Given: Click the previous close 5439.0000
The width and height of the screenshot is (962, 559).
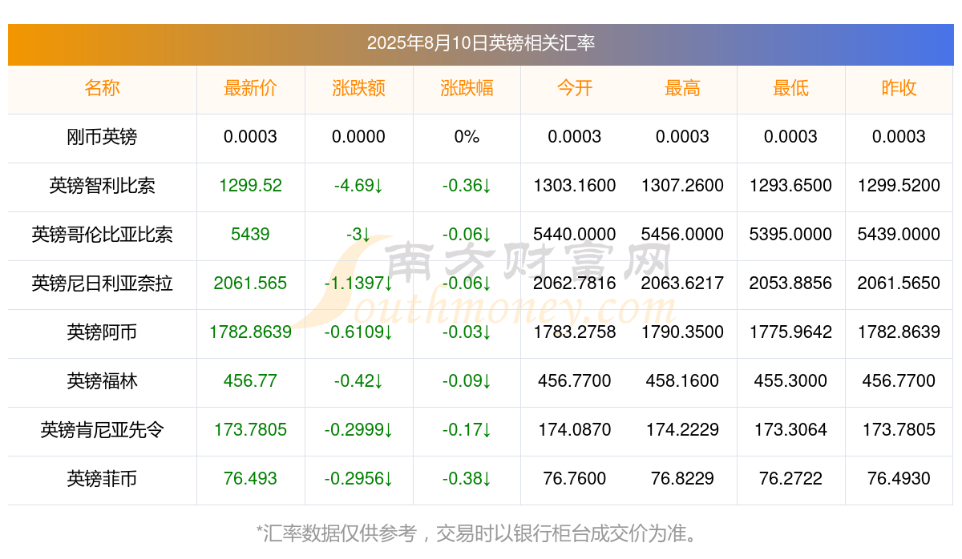Looking at the screenshot, I should (x=899, y=235).
